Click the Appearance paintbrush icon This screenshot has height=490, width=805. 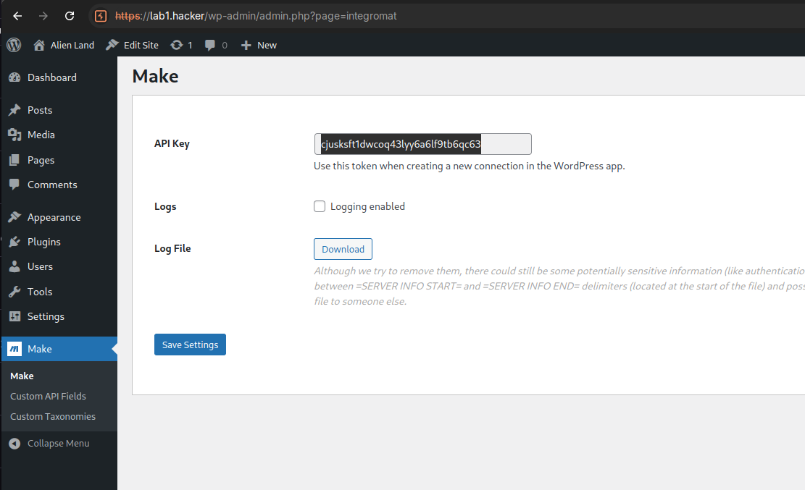click(x=15, y=217)
